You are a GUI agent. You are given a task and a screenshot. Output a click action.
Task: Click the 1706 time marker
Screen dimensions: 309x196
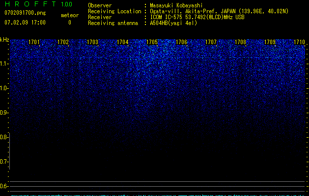[x=181, y=42]
